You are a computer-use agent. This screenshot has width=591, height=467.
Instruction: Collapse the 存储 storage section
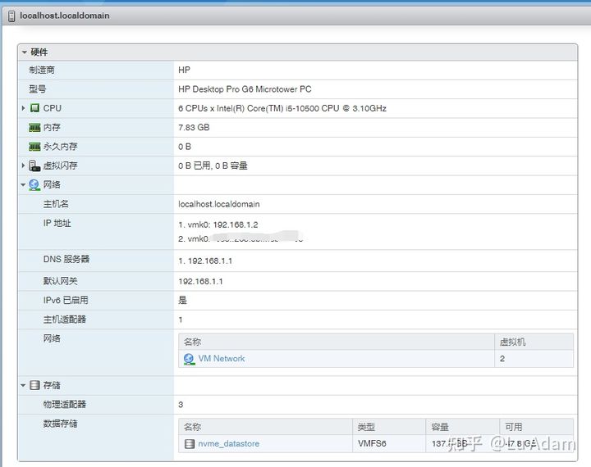click(23, 385)
